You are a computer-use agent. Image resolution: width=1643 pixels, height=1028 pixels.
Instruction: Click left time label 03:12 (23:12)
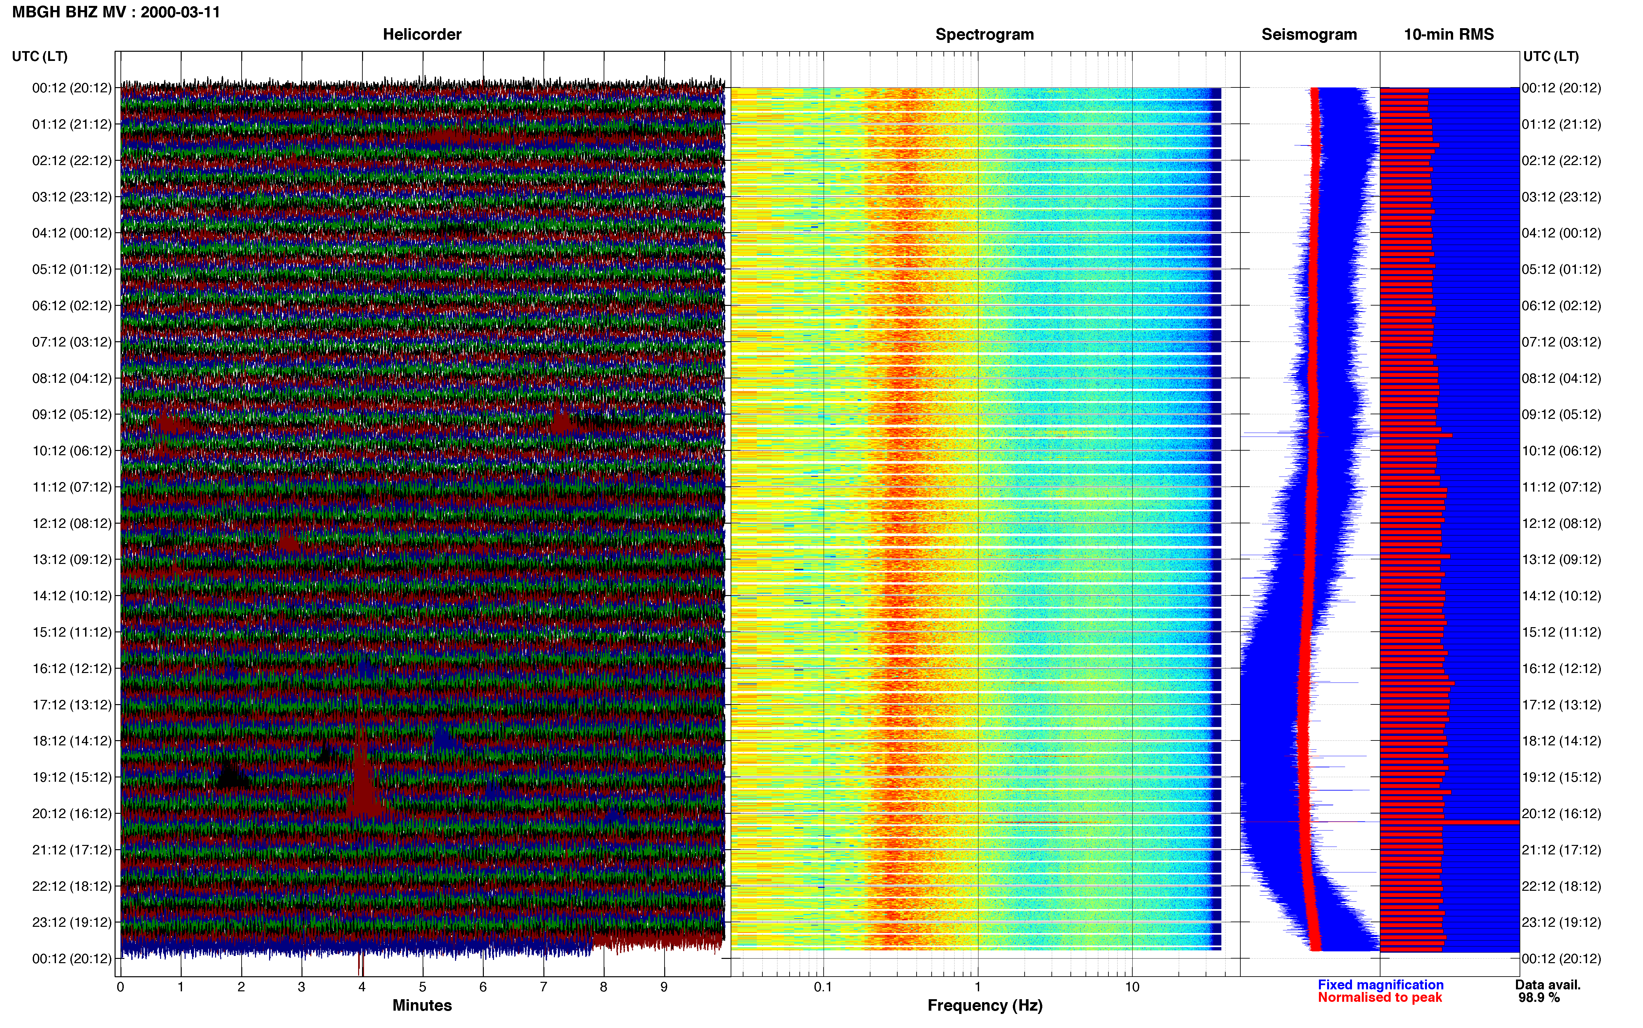[72, 197]
